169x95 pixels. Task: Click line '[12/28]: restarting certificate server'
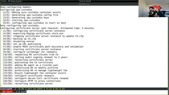tap(28, 60)
